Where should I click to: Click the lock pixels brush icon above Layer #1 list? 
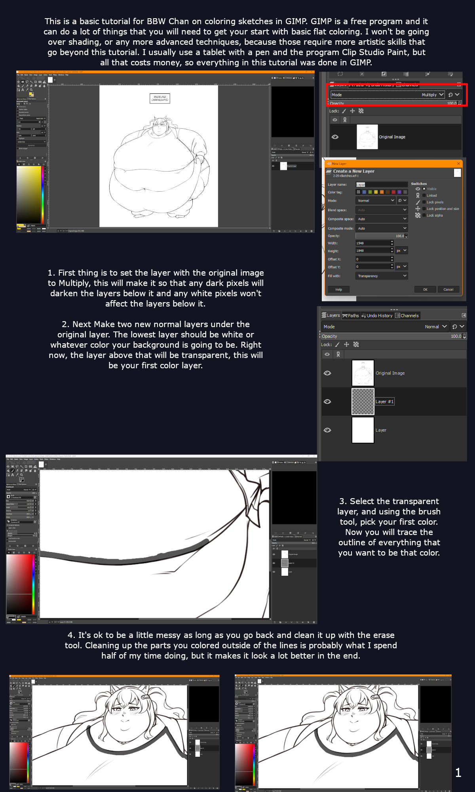coord(337,345)
